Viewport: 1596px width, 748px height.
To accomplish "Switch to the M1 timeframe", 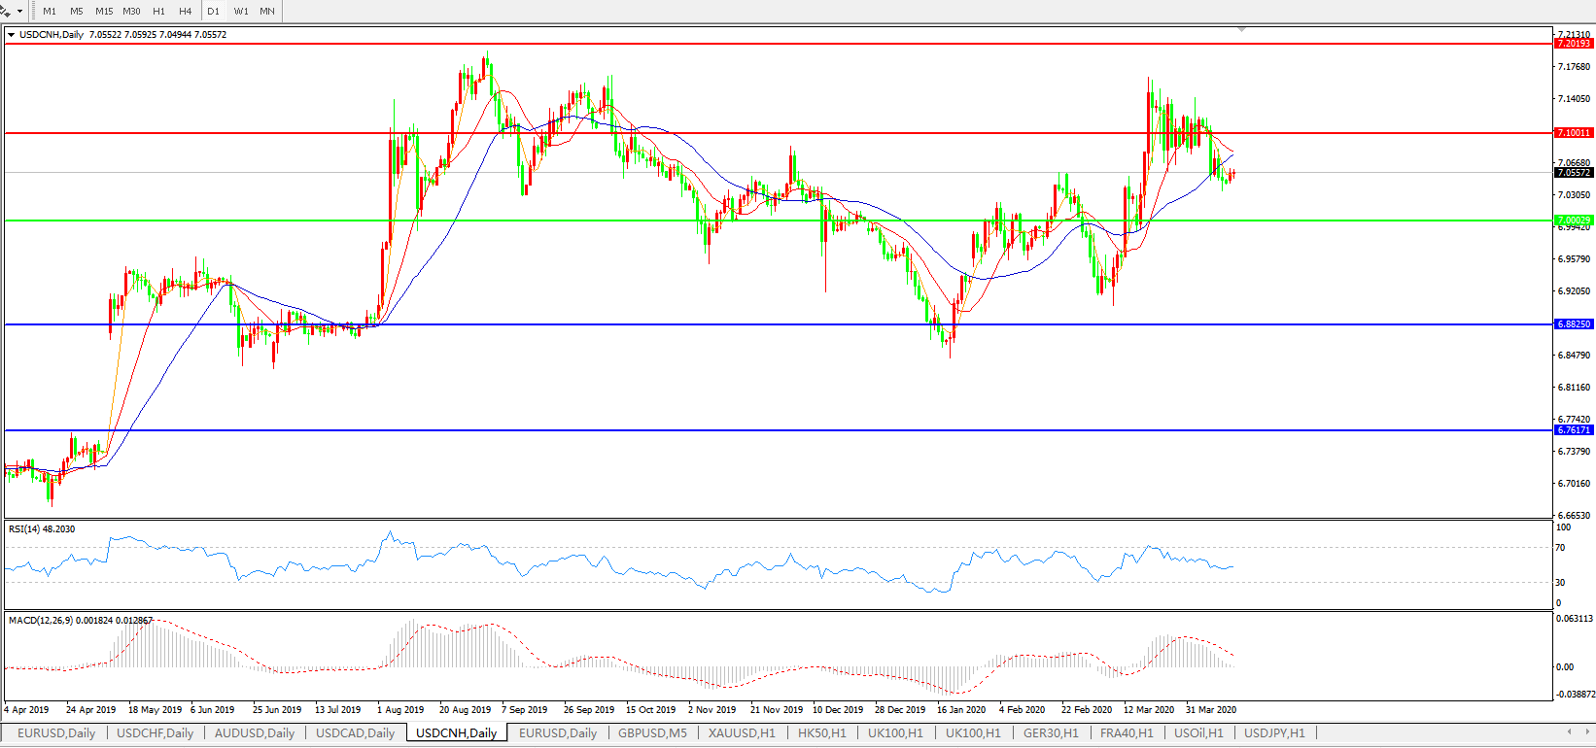I will pyautogui.click(x=50, y=12).
